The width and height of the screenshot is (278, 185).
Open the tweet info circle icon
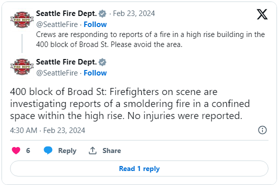(x=262, y=130)
